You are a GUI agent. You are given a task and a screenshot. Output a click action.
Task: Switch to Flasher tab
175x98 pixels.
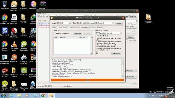coord(54,28)
